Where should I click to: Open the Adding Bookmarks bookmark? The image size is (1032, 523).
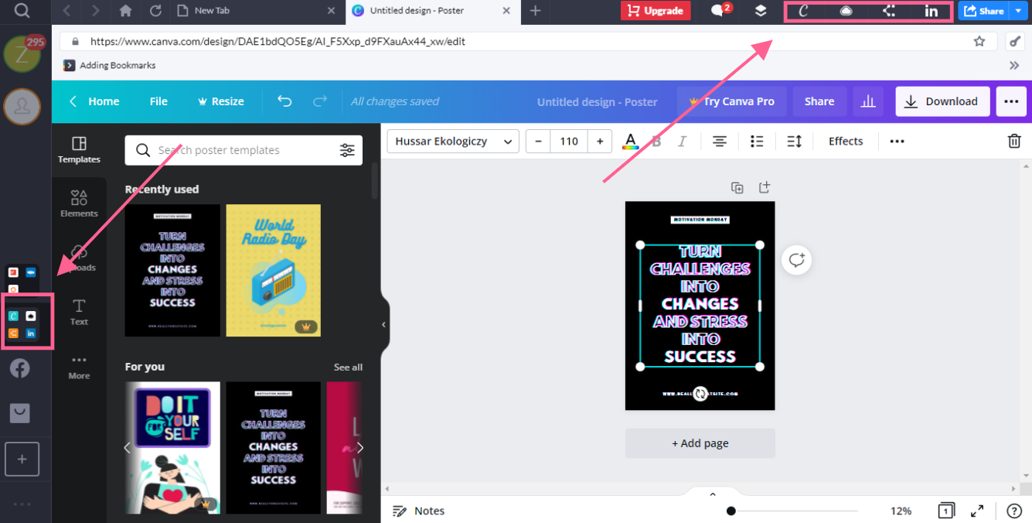[x=109, y=66]
